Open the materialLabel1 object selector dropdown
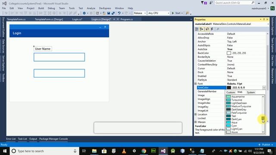 pyautogui.click(x=268, y=24)
